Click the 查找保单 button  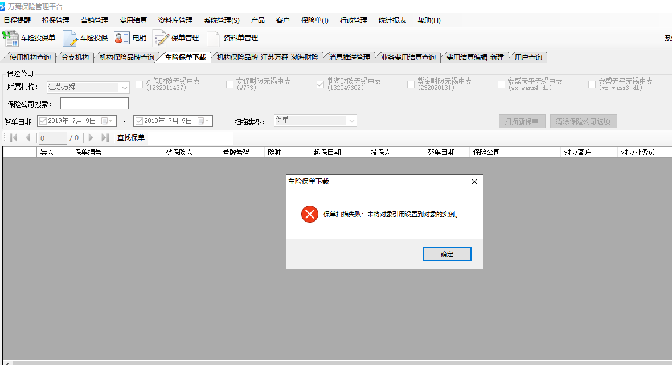click(131, 138)
